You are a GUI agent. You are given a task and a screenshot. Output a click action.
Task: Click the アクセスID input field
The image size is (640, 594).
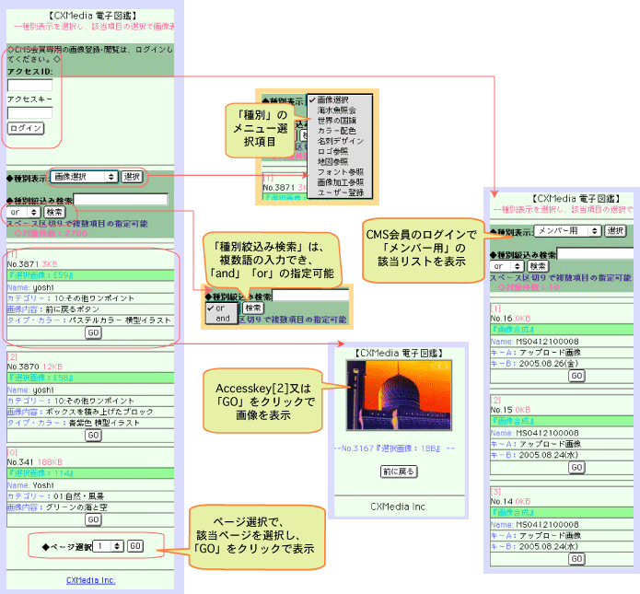pyautogui.click(x=29, y=85)
